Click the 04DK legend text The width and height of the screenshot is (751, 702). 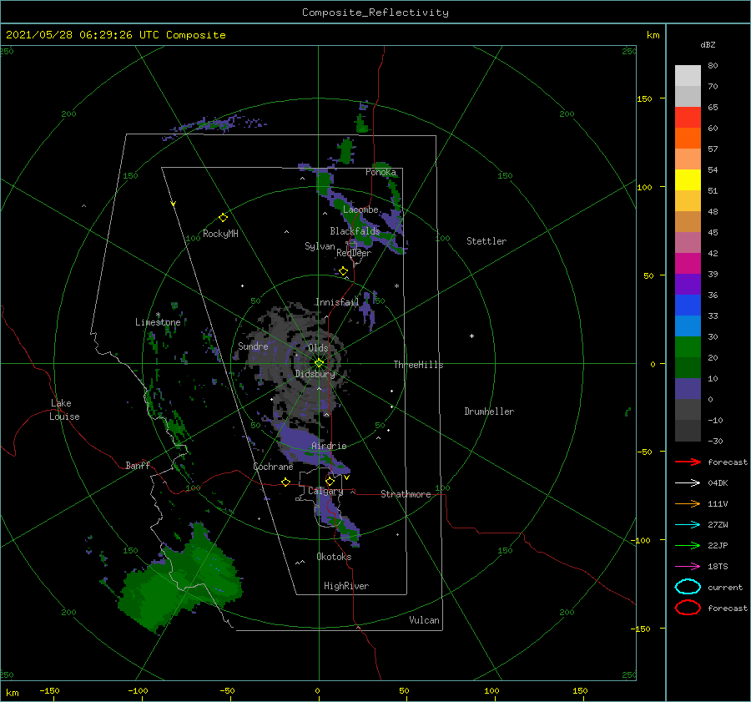point(718,483)
